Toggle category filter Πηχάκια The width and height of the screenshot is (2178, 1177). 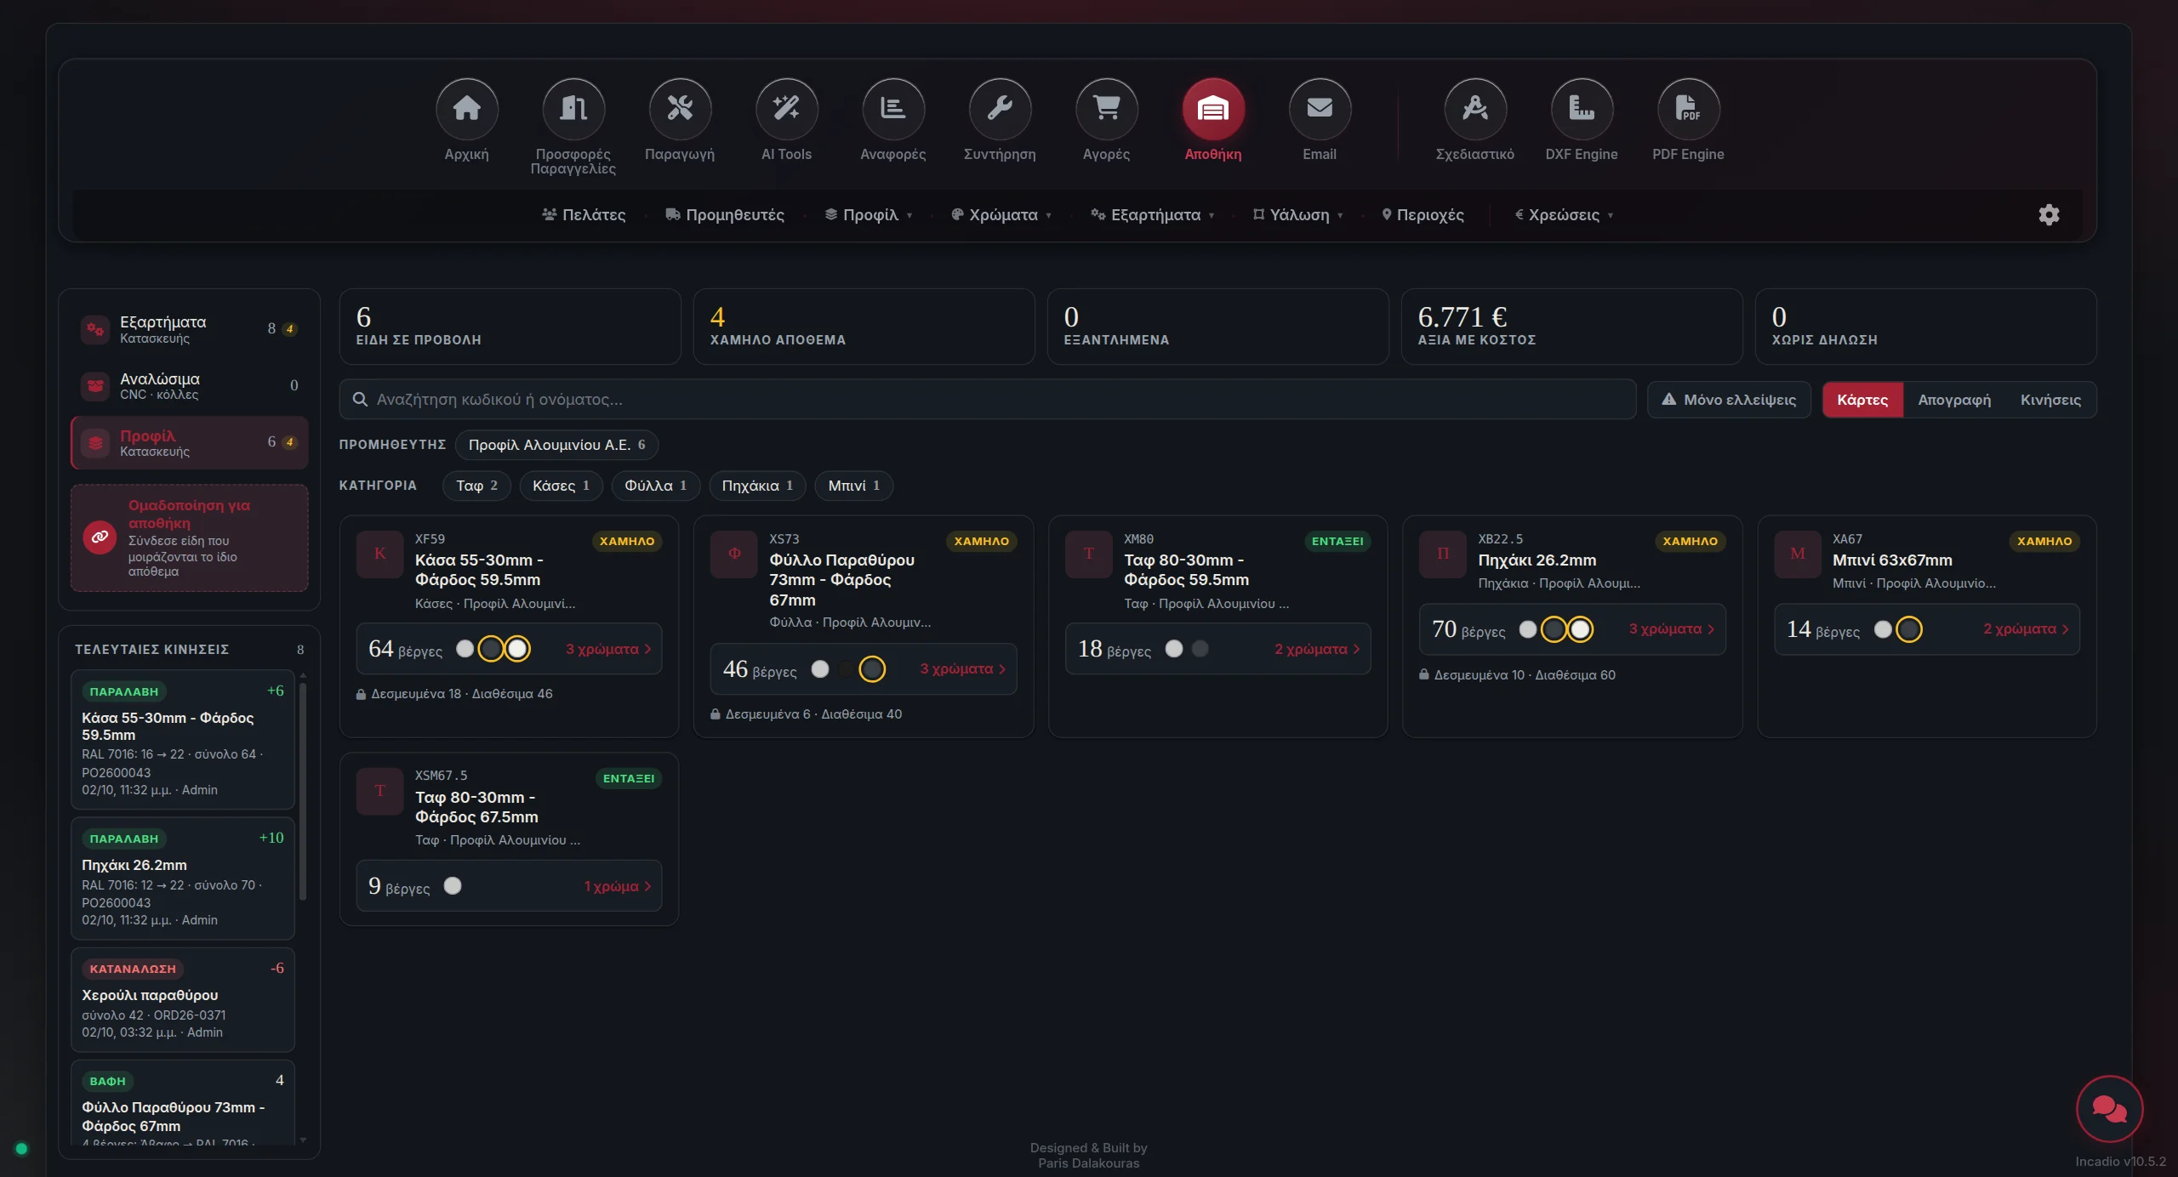pyautogui.click(x=757, y=486)
